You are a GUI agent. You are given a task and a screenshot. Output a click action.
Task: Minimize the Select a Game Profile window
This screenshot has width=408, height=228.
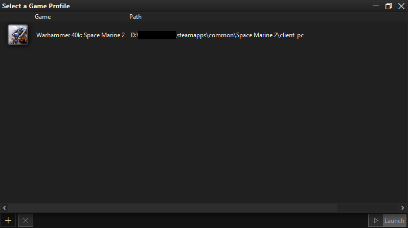pos(376,6)
